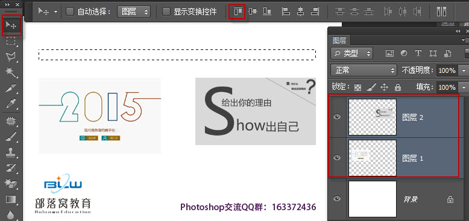This screenshot has height=221, width=469.
Task: Distribute layers by horizontal centers
Action: click(403, 11)
